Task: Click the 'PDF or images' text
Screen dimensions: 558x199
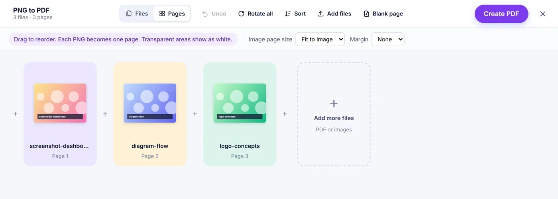Action: [x=334, y=130]
